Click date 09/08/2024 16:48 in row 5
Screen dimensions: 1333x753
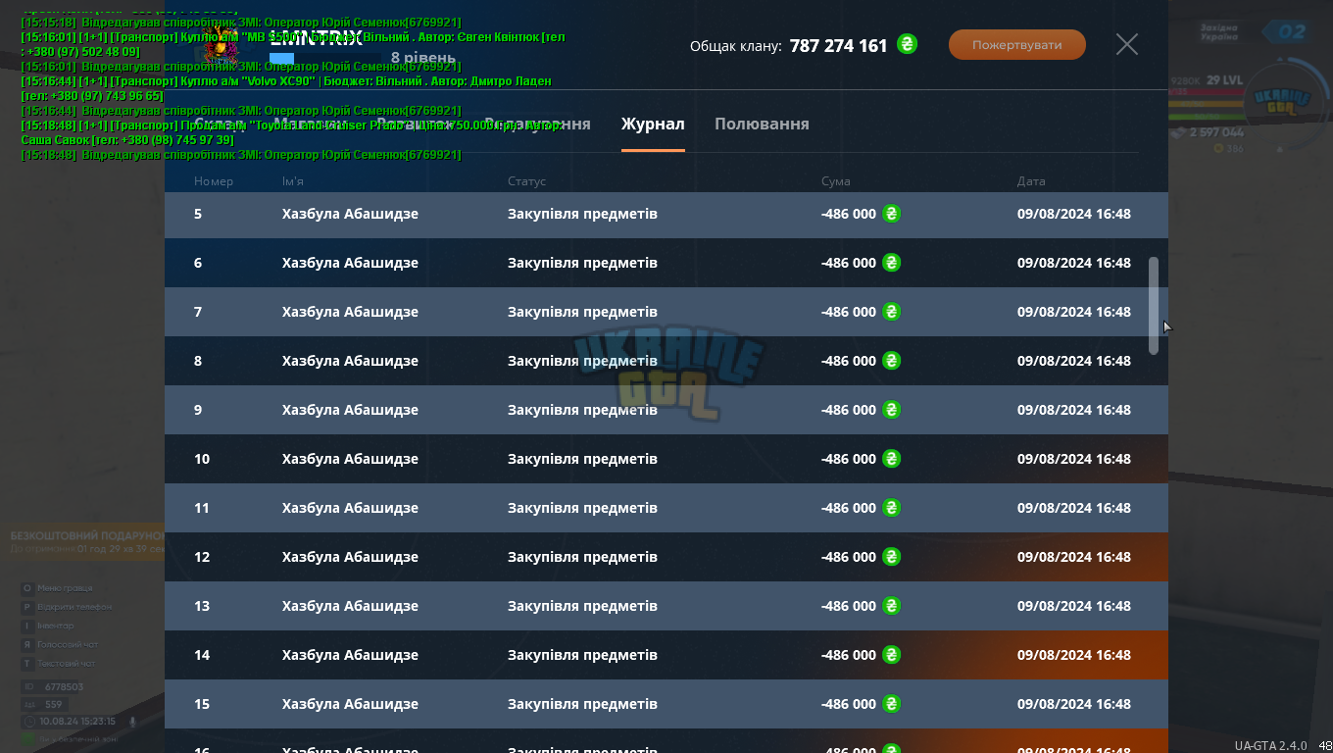tap(1074, 214)
